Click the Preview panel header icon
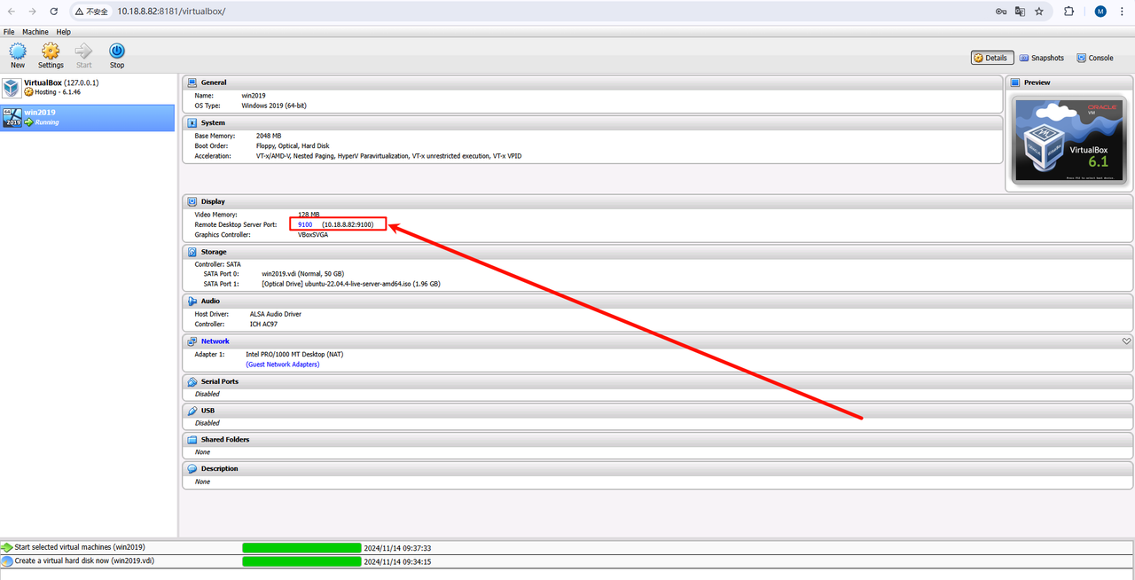Viewport: 1135px width, 580px height. coord(1016,82)
